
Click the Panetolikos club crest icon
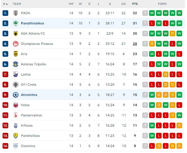click(x=16, y=136)
